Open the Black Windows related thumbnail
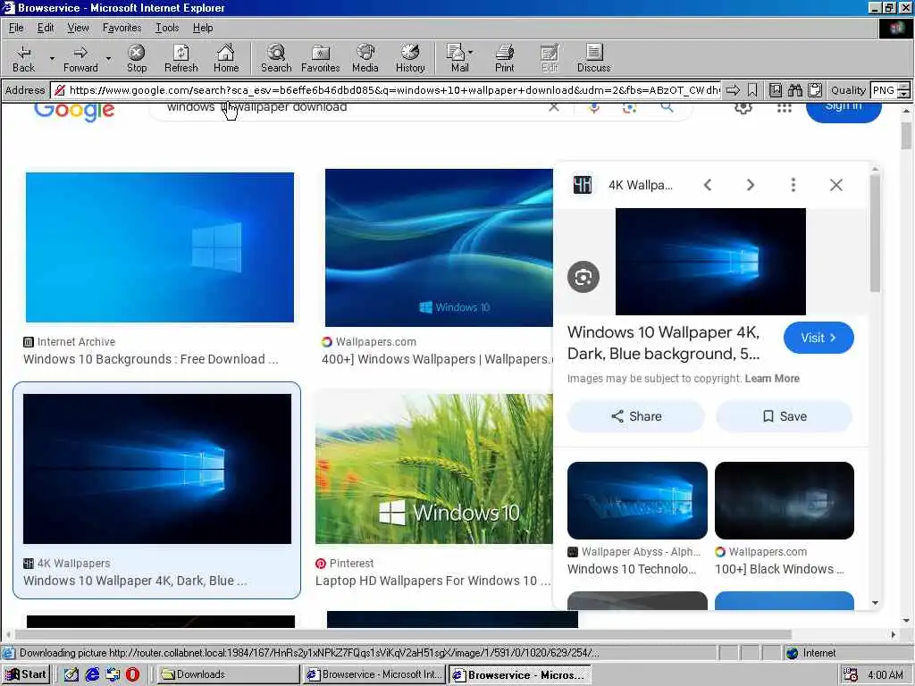The image size is (915, 686). [785, 500]
